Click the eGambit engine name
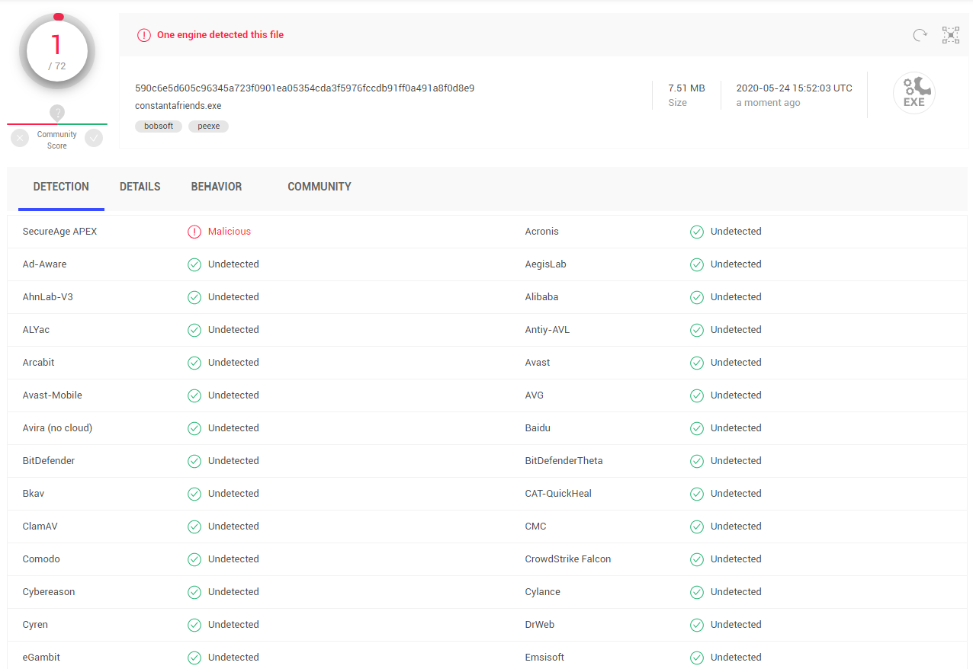This screenshot has width=973, height=669. click(41, 658)
